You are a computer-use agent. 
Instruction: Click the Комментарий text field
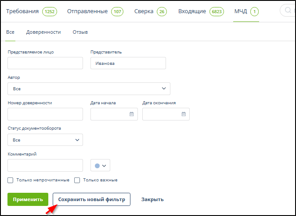45,165
